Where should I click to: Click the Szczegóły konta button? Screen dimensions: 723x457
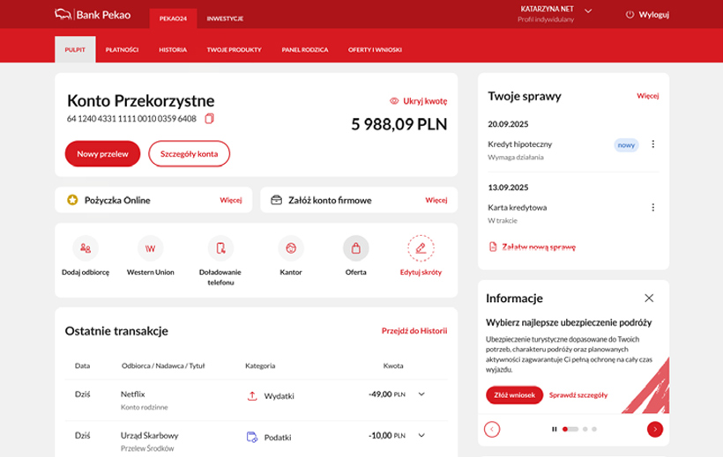point(189,154)
